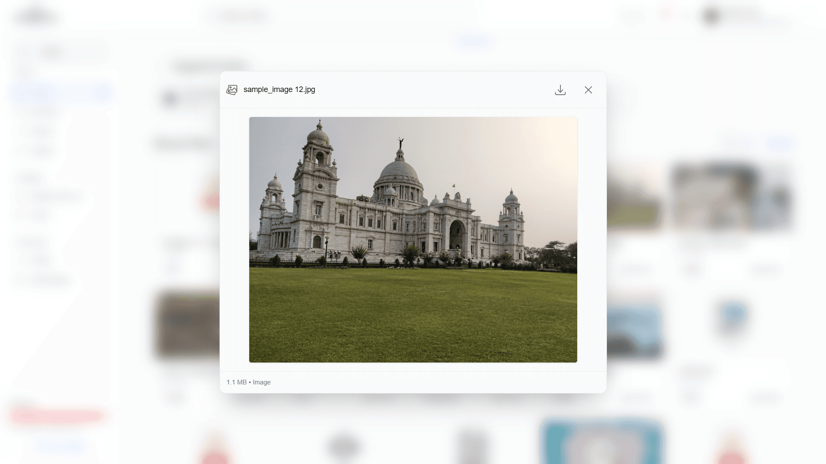Click the 1.1 MB • Image file info
Screen dimensions: 826x464
coord(248,382)
